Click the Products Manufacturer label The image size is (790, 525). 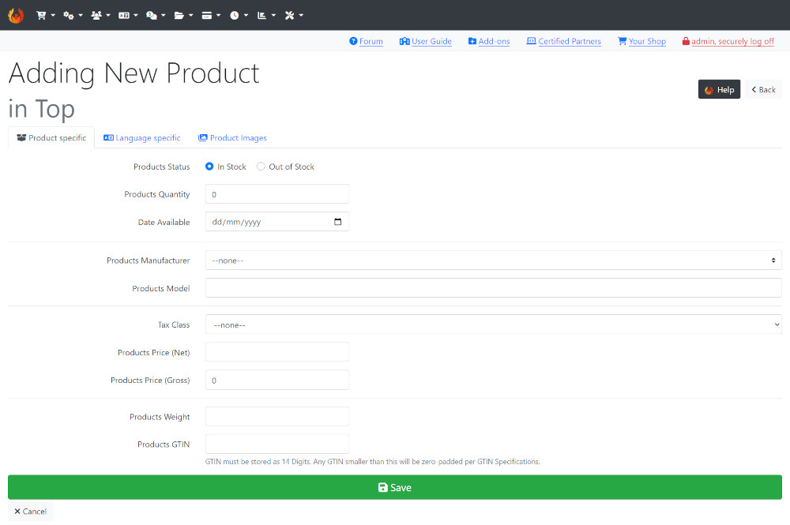click(x=149, y=261)
